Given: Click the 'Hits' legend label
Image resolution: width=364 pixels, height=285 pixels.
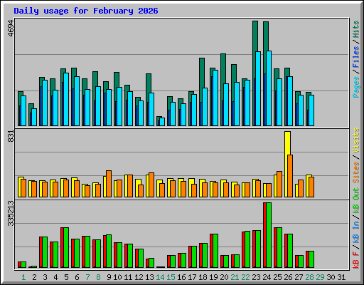Looking at the screenshot, I should [356, 29].
